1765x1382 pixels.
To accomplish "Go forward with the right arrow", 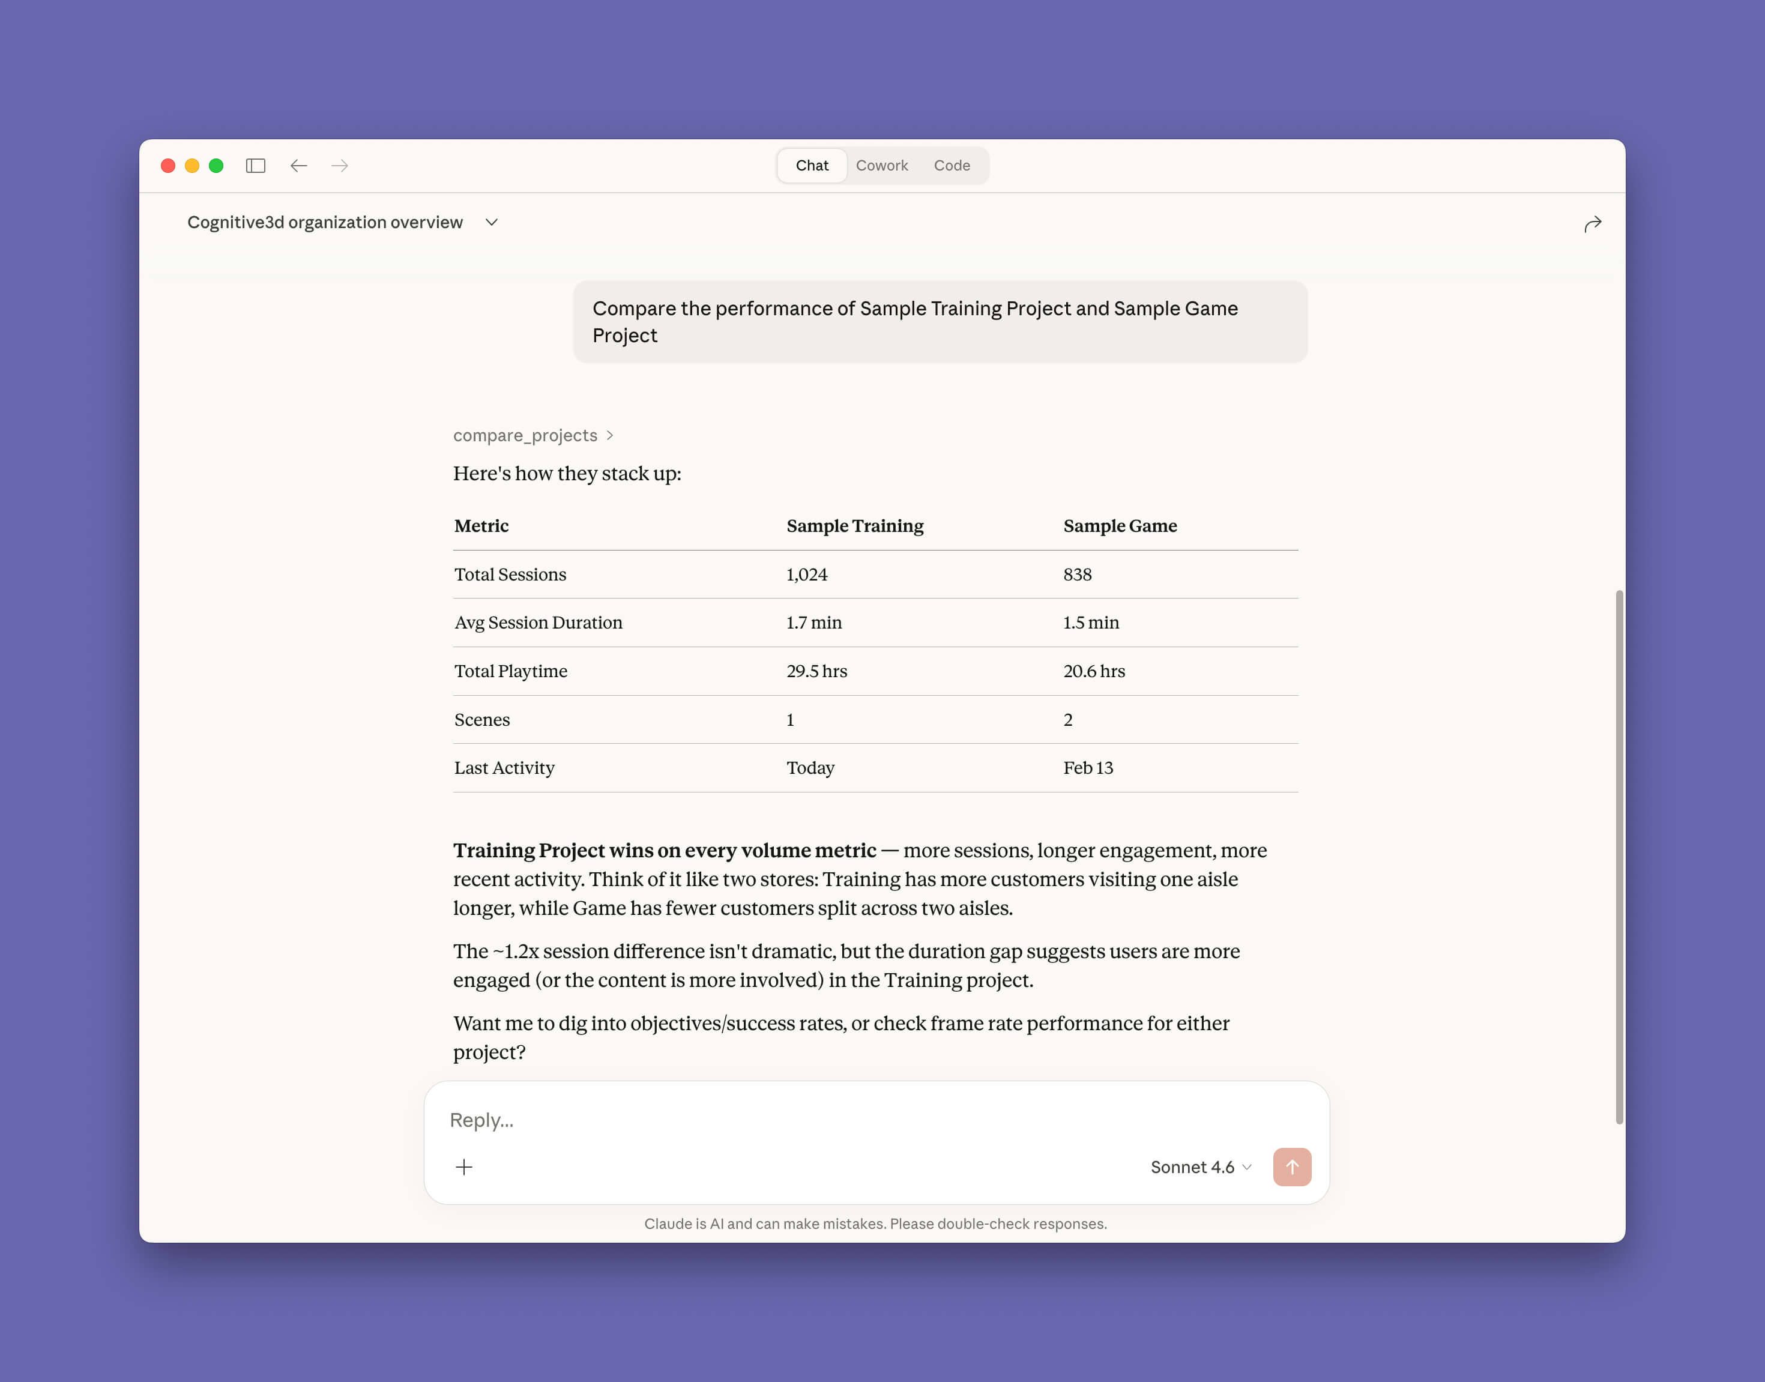I will [340, 166].
